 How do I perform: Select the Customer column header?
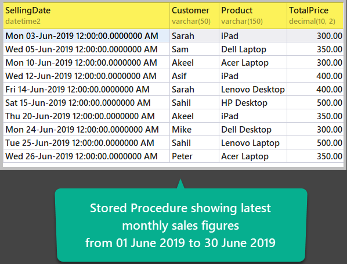(x=194, y=16)
